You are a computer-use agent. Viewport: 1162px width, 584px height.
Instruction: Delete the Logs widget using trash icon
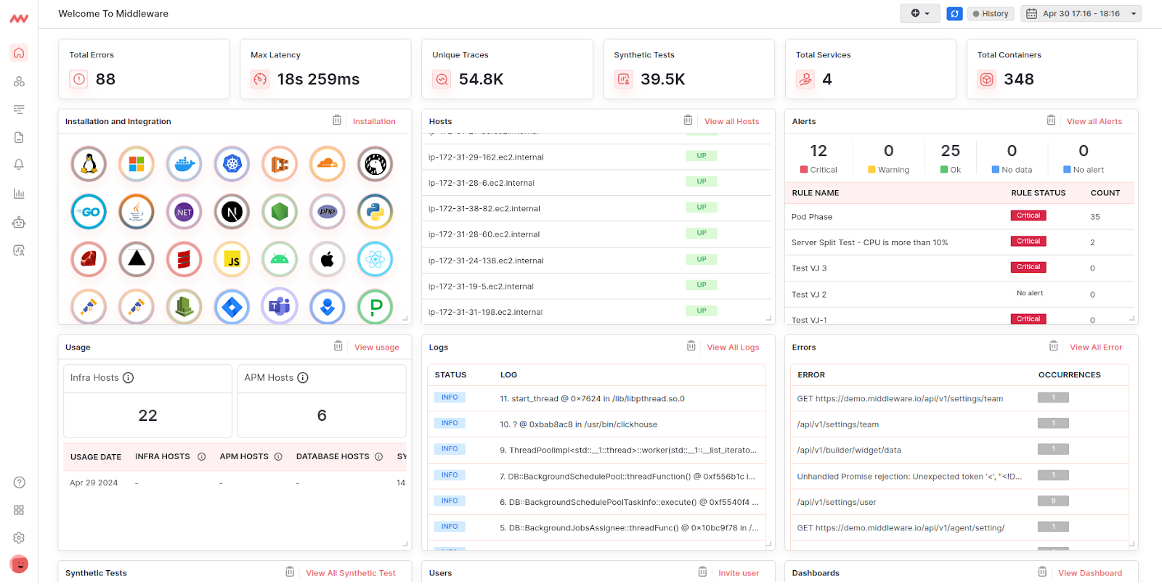pos(691,346)
